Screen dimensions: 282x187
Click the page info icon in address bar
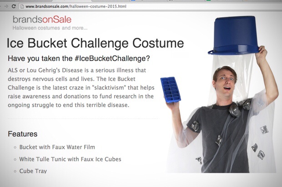pos(22,6)
